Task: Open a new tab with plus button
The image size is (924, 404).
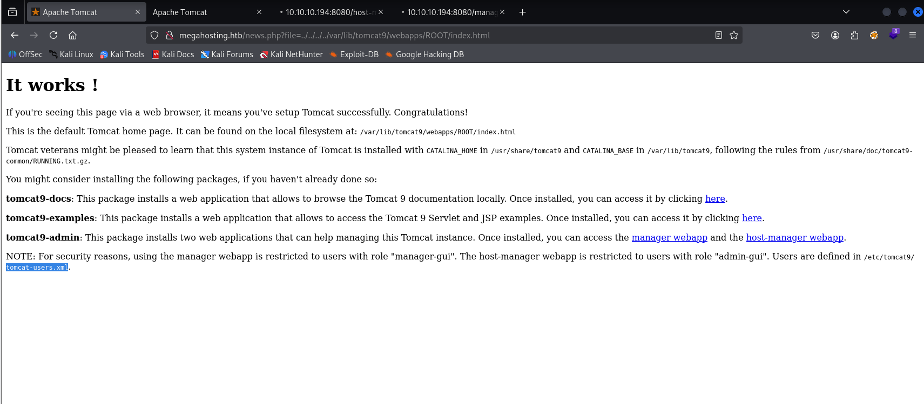Action: pos(522,12)
